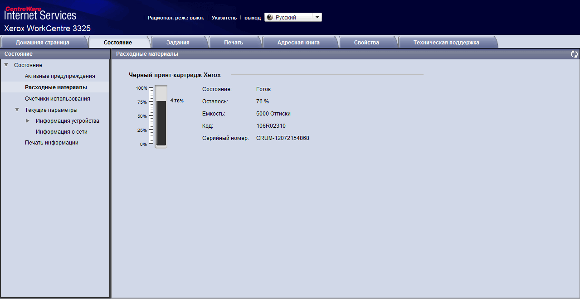Screen dimensions: 580x299
Task: Open Активные предупреждения in sidebar
Action: [60, 76]
